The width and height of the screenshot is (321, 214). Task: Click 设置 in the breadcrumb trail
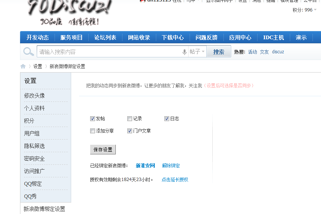click(x=38, y=66)
